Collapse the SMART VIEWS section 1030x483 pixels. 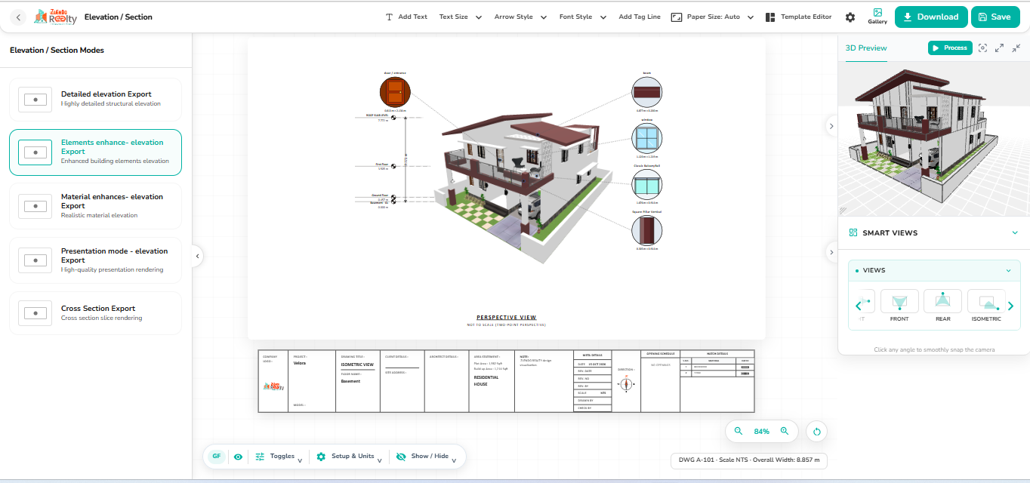[x=1015, y=232]
